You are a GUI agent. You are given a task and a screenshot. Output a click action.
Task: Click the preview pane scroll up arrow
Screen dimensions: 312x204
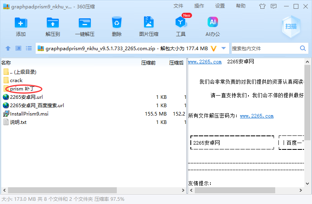point(308,62)
